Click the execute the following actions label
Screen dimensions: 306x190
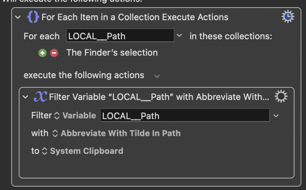(84, 75)
